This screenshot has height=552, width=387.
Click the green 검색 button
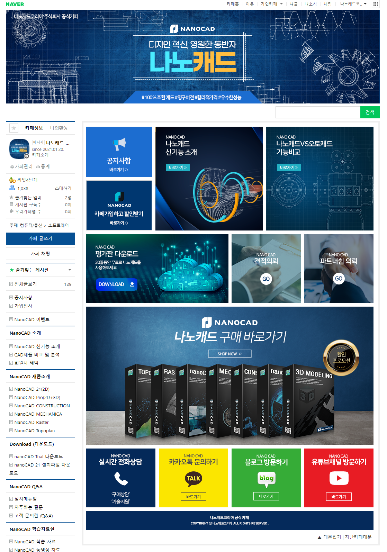pyautogui.click(x=370, y=112)
